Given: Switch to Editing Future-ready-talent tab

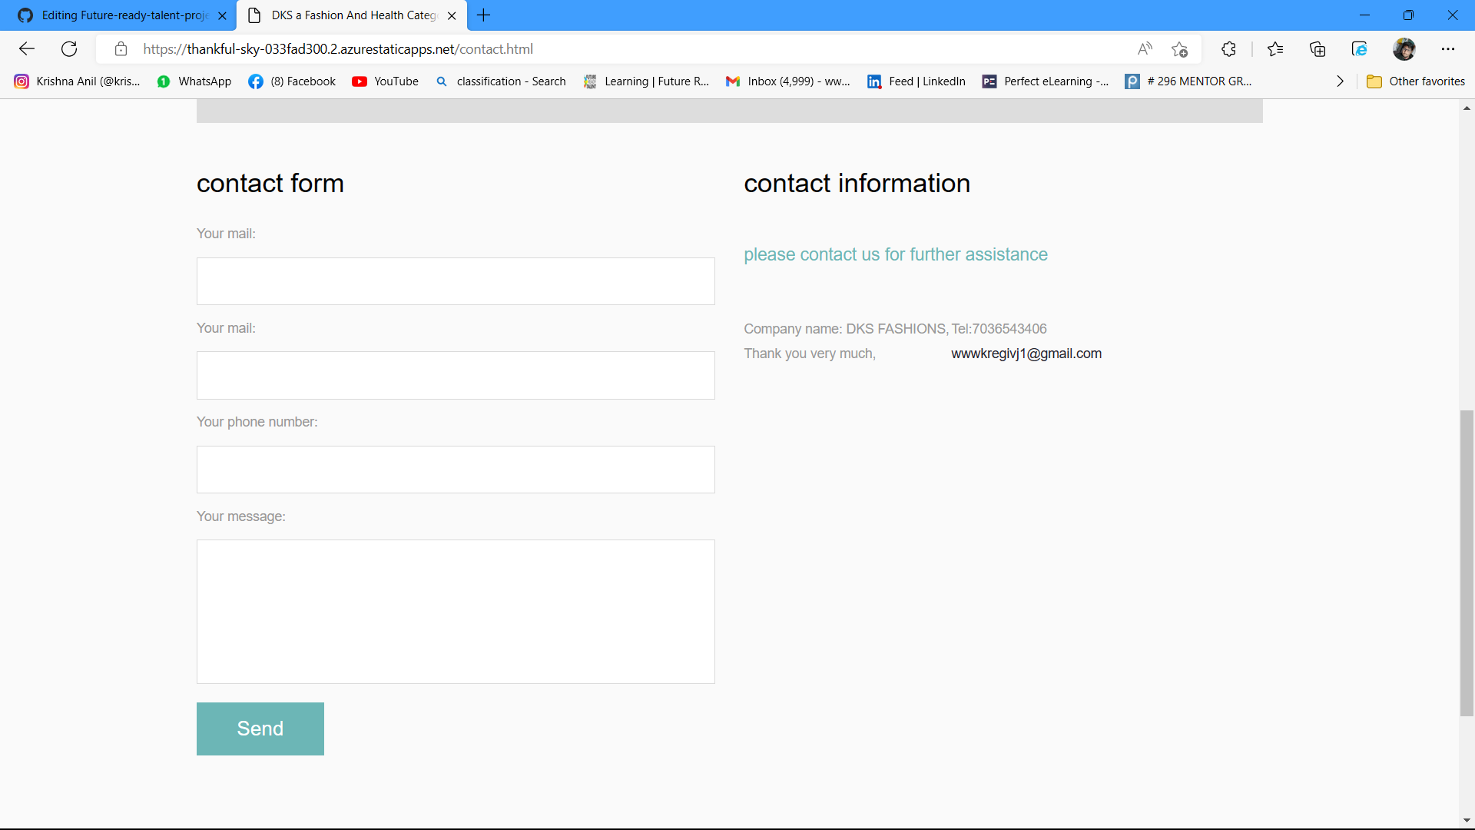Looking at the screenshot, I should click(x=123, y=15).
